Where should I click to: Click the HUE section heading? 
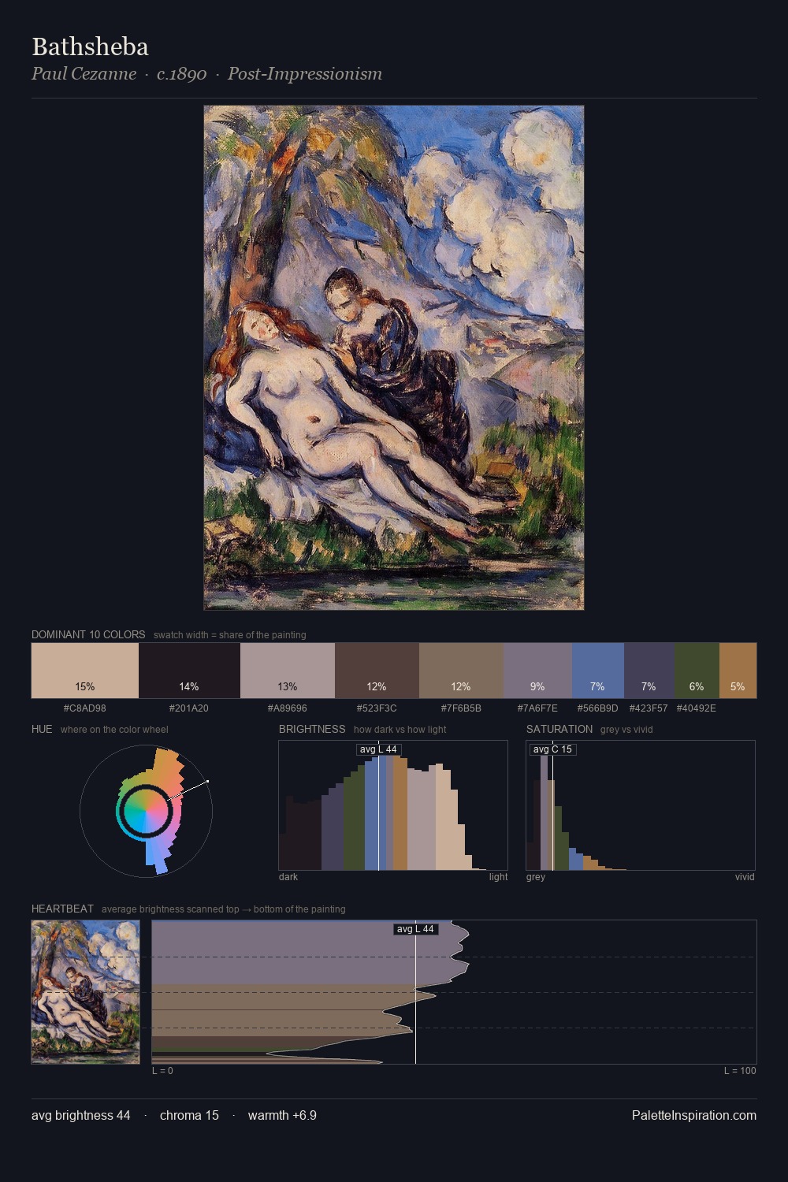point(42,729)
